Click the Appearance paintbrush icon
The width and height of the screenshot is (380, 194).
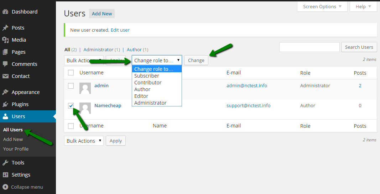(x=5, y=92)
